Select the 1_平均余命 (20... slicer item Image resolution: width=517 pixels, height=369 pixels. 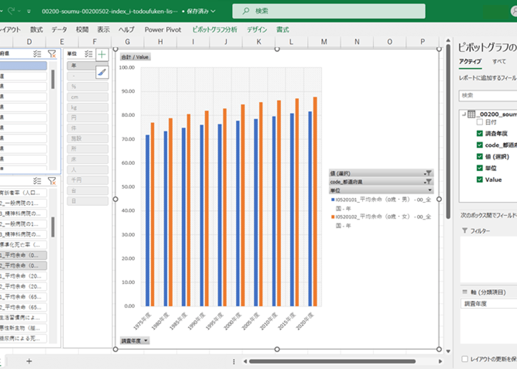[x=23, y=276]
